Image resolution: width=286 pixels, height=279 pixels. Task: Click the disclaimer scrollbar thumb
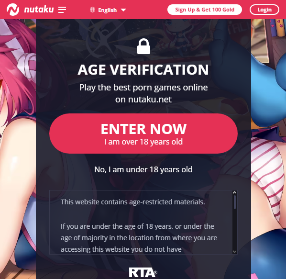pyautogui.click(x=234, y=202)
